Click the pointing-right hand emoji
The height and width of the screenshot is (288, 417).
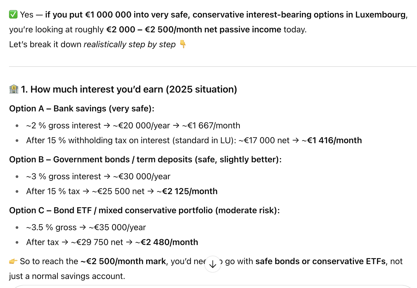[x=13, y=261]
